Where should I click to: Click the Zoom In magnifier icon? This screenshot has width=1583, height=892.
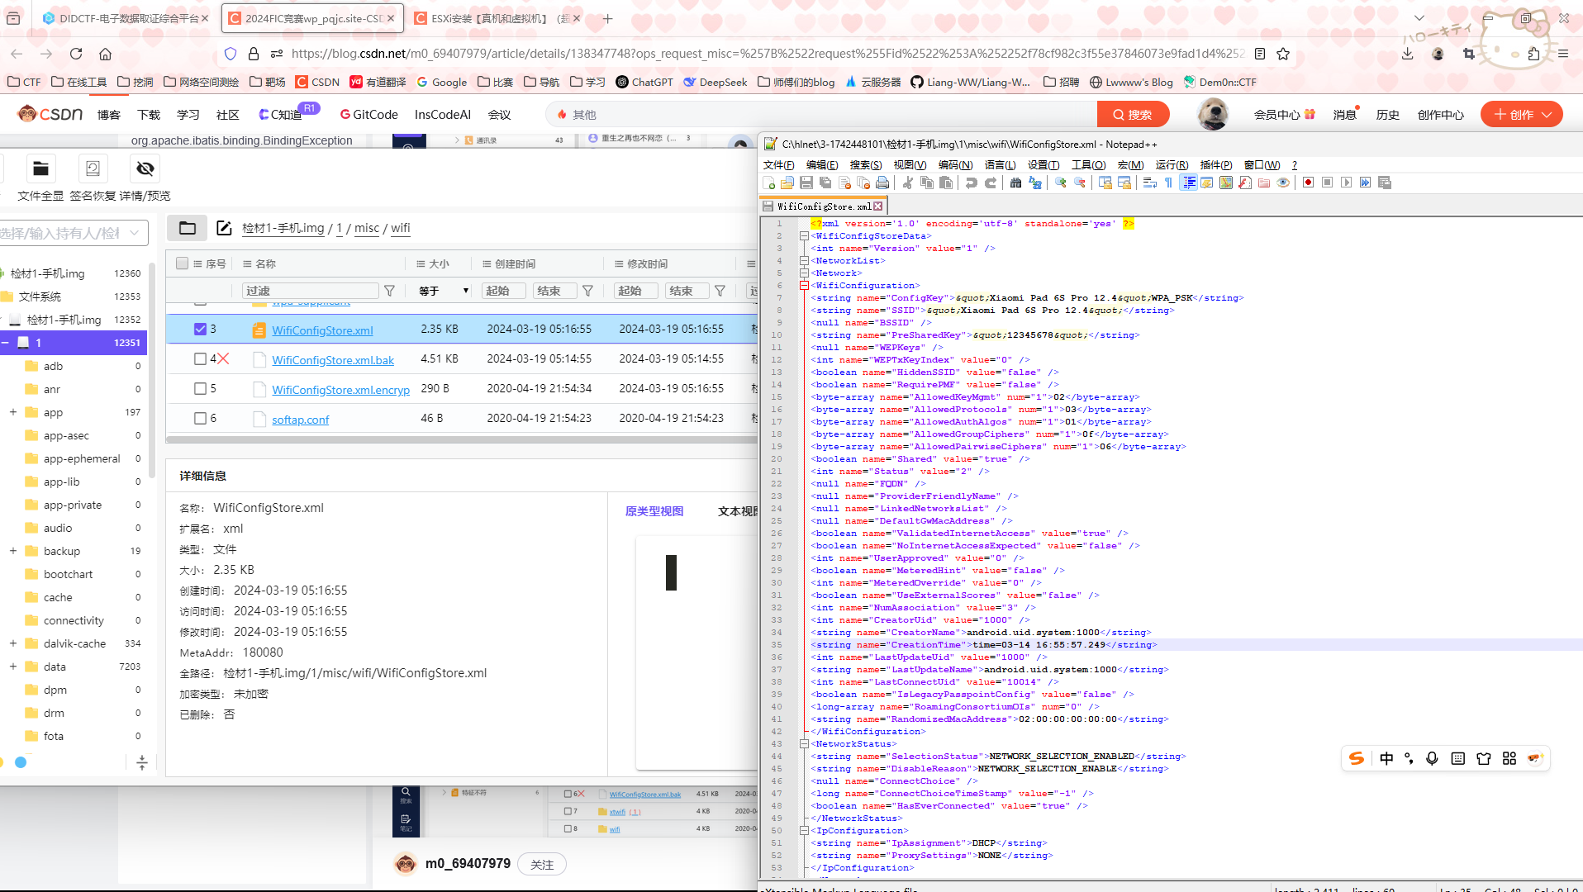point(1061,183)
